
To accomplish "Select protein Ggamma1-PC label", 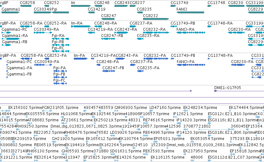I will click(19, 62).
